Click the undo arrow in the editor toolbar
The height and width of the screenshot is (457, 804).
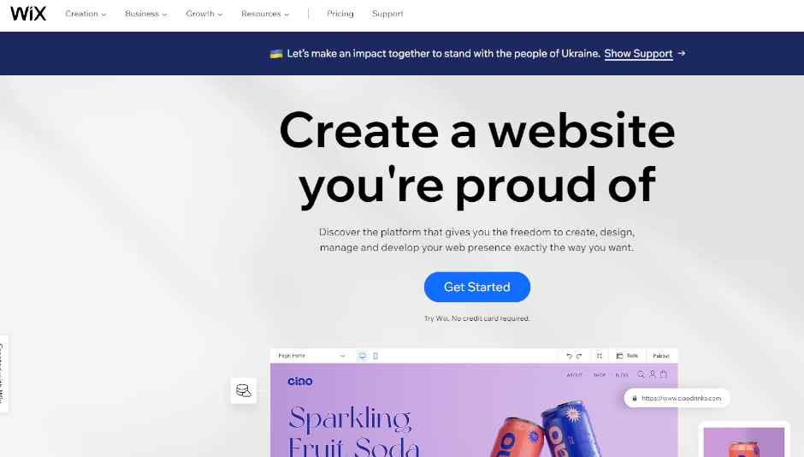[x=569, y=355]
